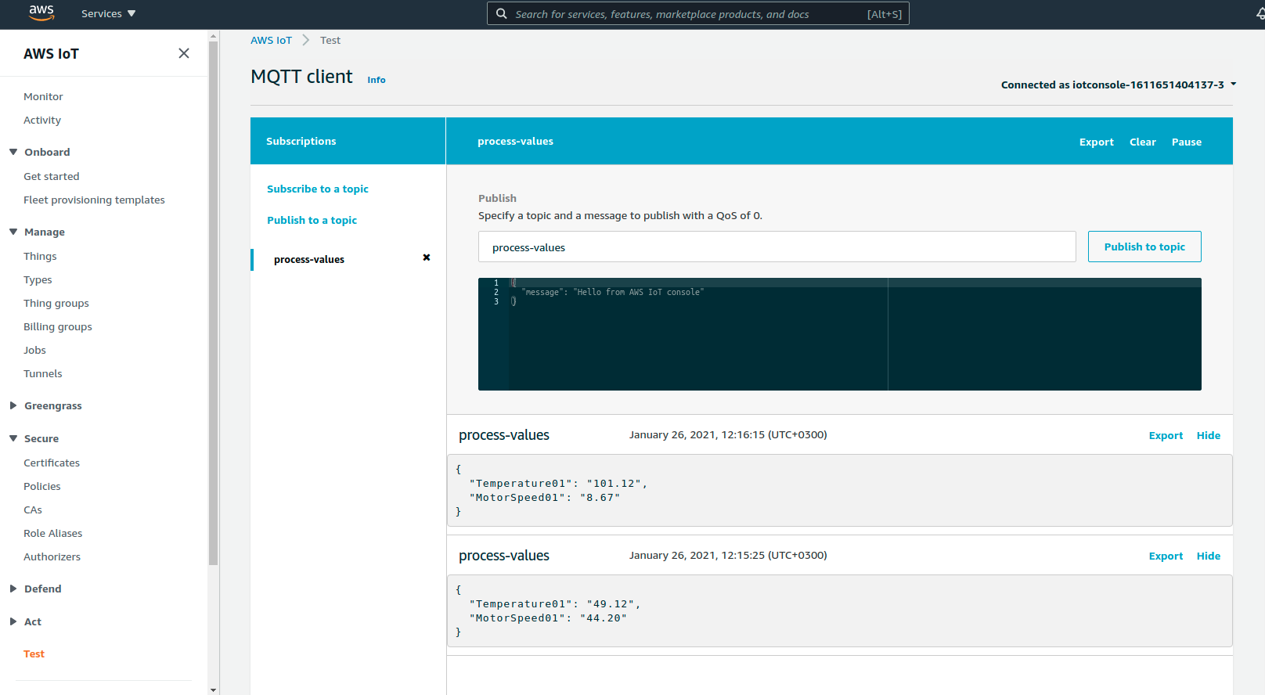Hide the 12:15:25 message

point(1209,556)
